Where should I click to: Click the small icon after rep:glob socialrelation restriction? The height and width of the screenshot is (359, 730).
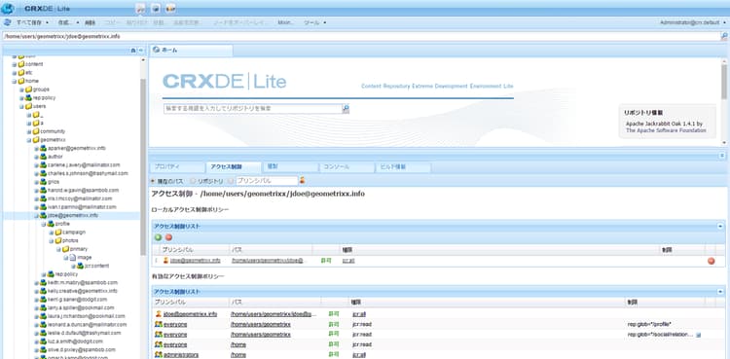pyautogui.click(x=698, y=335)
